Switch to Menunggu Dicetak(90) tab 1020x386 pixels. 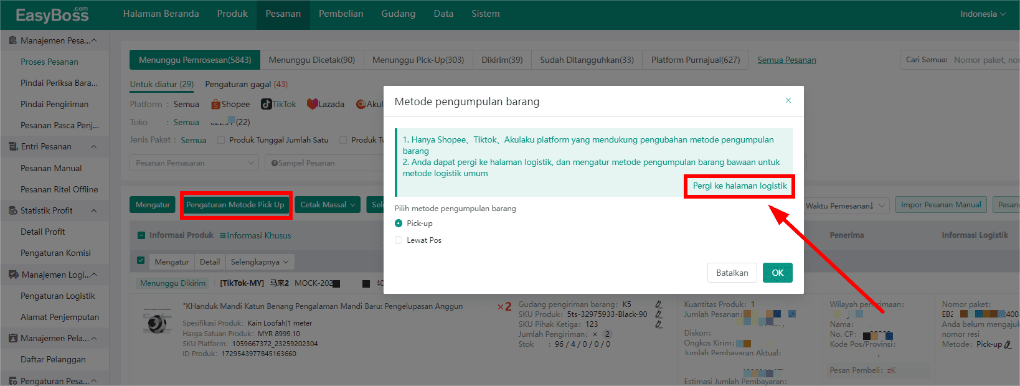(x=312, y=60)
